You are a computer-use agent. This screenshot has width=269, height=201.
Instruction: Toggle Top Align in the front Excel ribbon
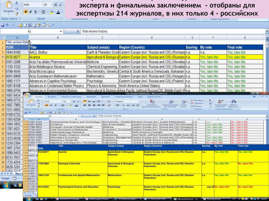(x=85, y=101)
